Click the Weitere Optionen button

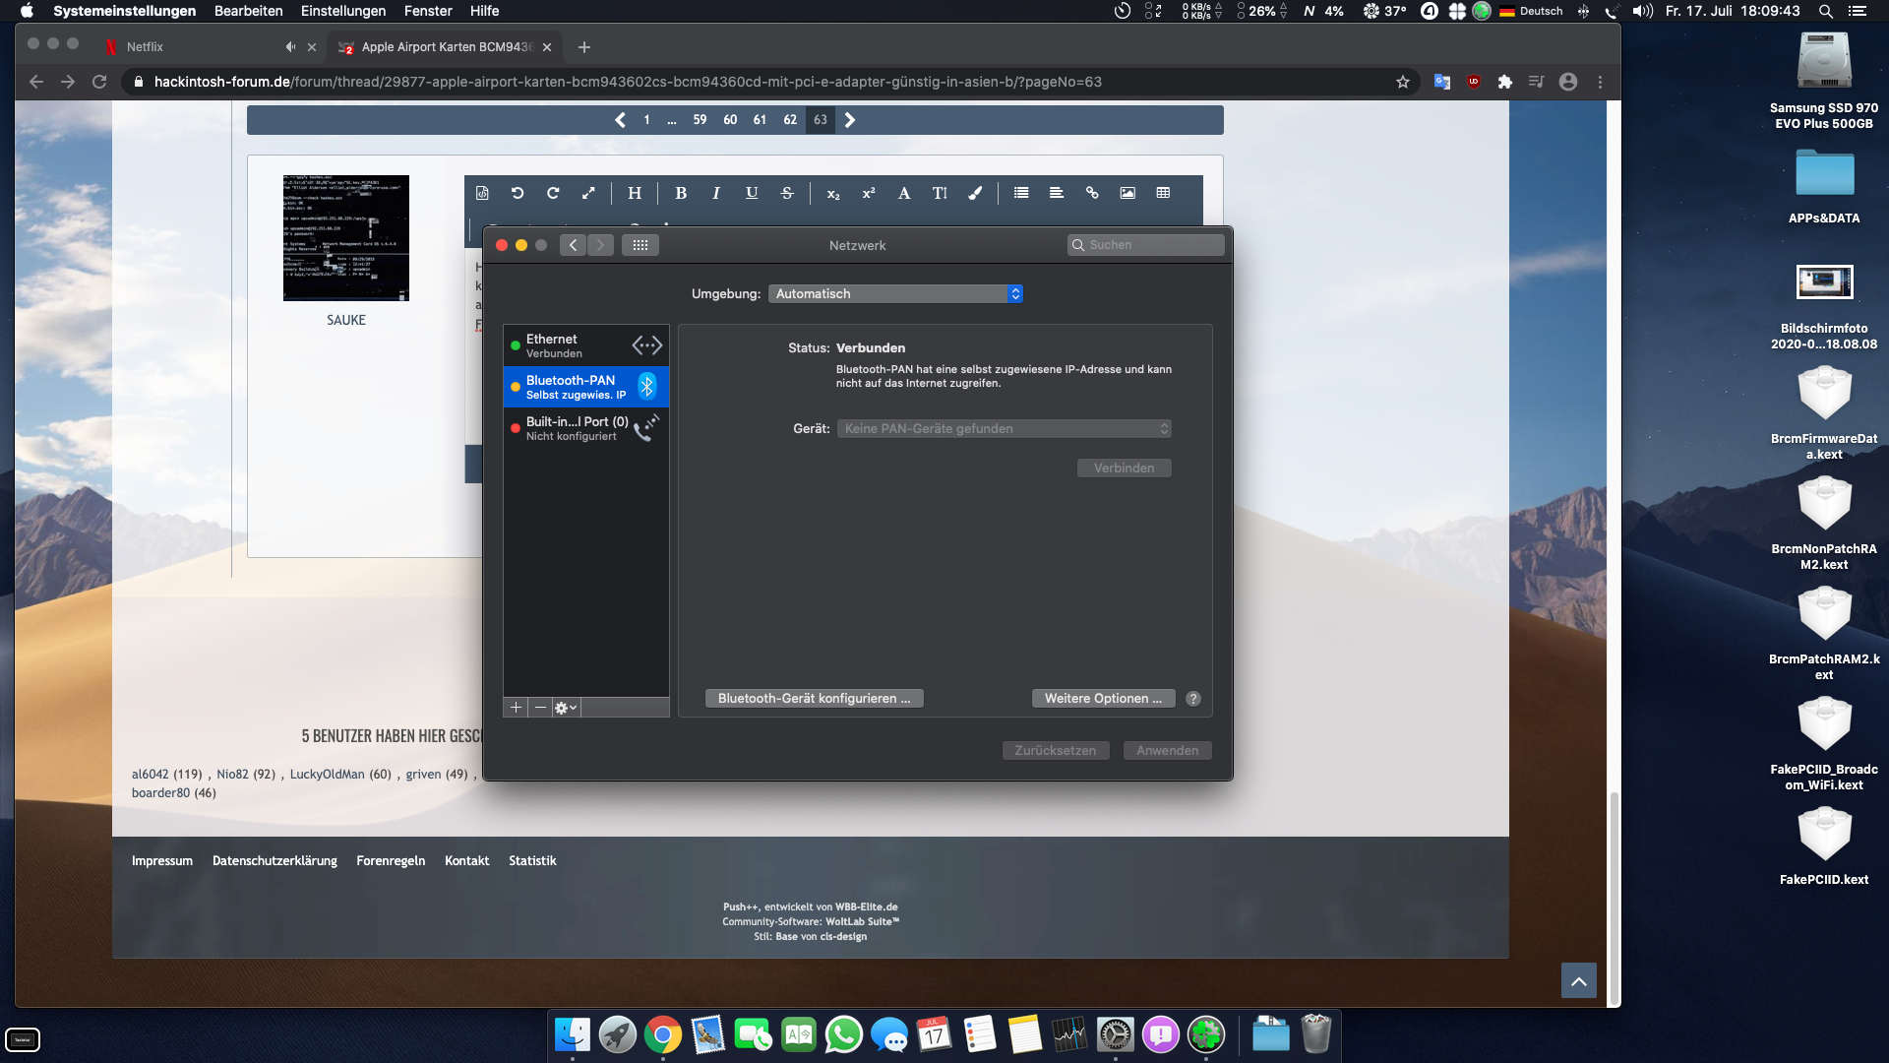coord(1103,698)
